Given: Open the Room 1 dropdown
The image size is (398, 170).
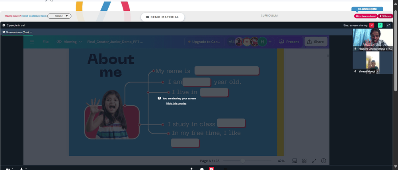Looking at the screenshot, I should tap(59, 16).
